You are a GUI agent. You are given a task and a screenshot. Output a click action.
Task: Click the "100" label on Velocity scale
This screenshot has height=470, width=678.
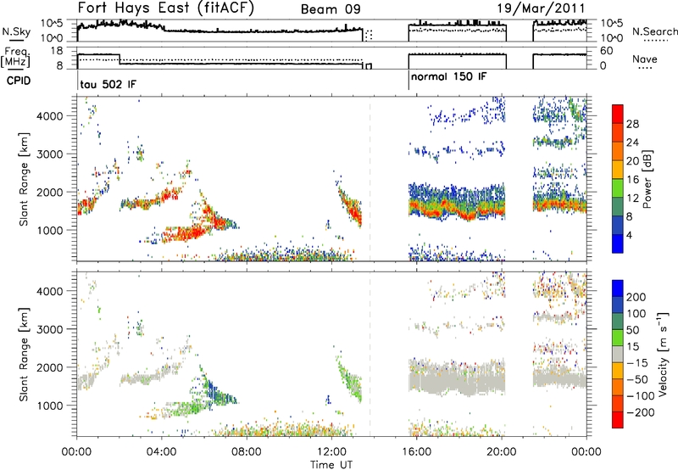(636, 313)
